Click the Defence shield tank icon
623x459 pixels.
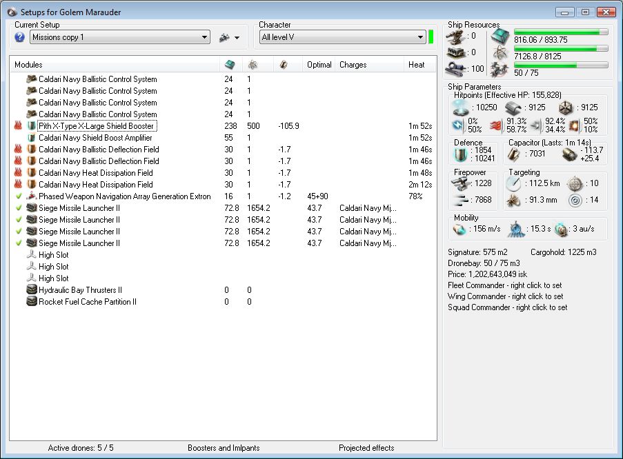tap(461, 154)
